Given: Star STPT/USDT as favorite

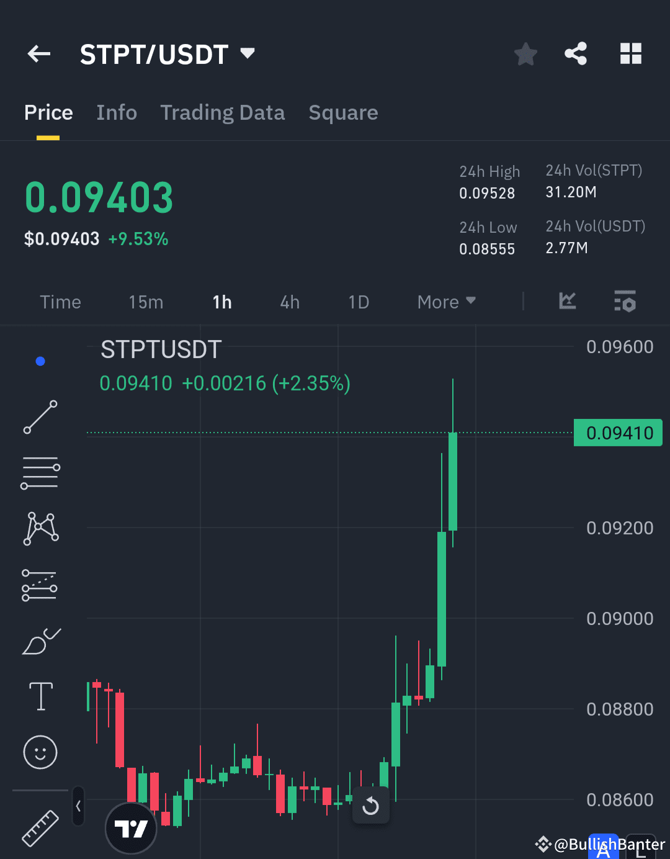Looking at the screenshot, I should [x=525, y=54].
